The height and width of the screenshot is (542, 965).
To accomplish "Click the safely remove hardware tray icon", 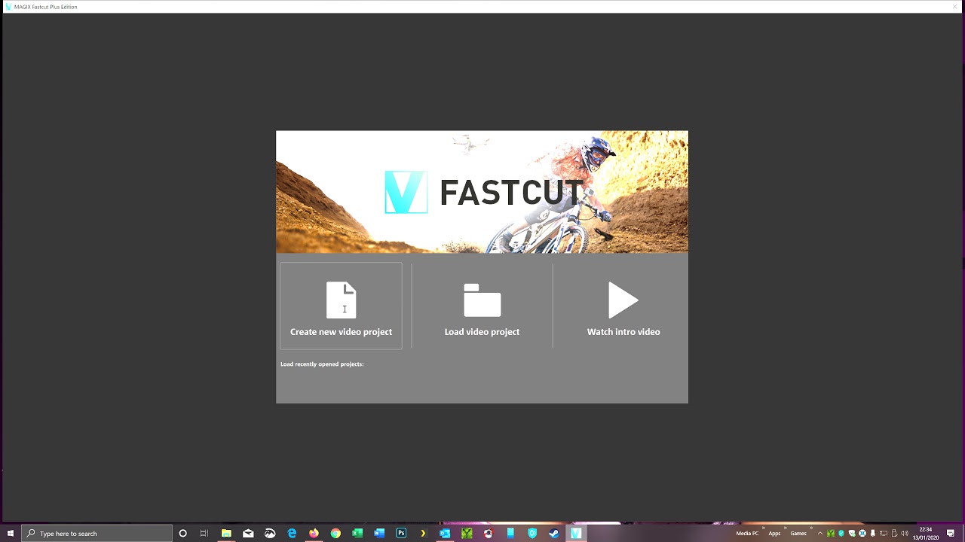I will [x=873, y=533].
